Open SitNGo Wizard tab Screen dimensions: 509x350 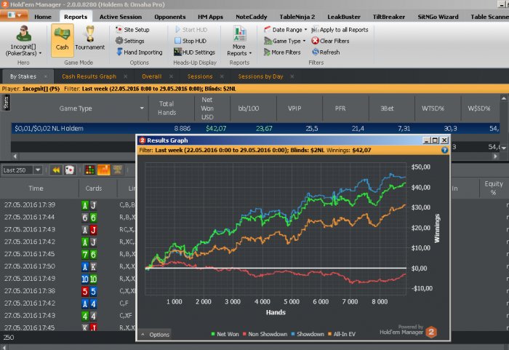tap(438, 17)
